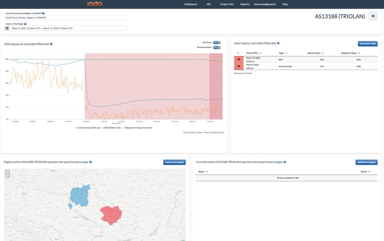
Task: Click 'No data available in table' message
Action: tap(288, 178)
